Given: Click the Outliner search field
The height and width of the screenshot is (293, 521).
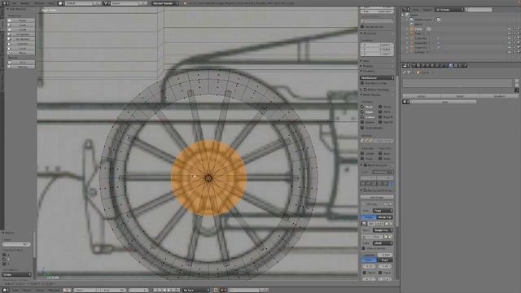Looking at the screenshot, I should pos(479,10).
